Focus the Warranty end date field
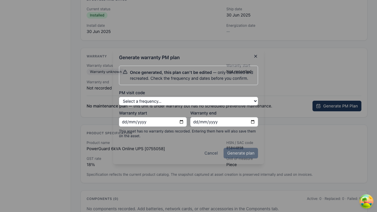The image size is (377, 212). coord(224,122)
